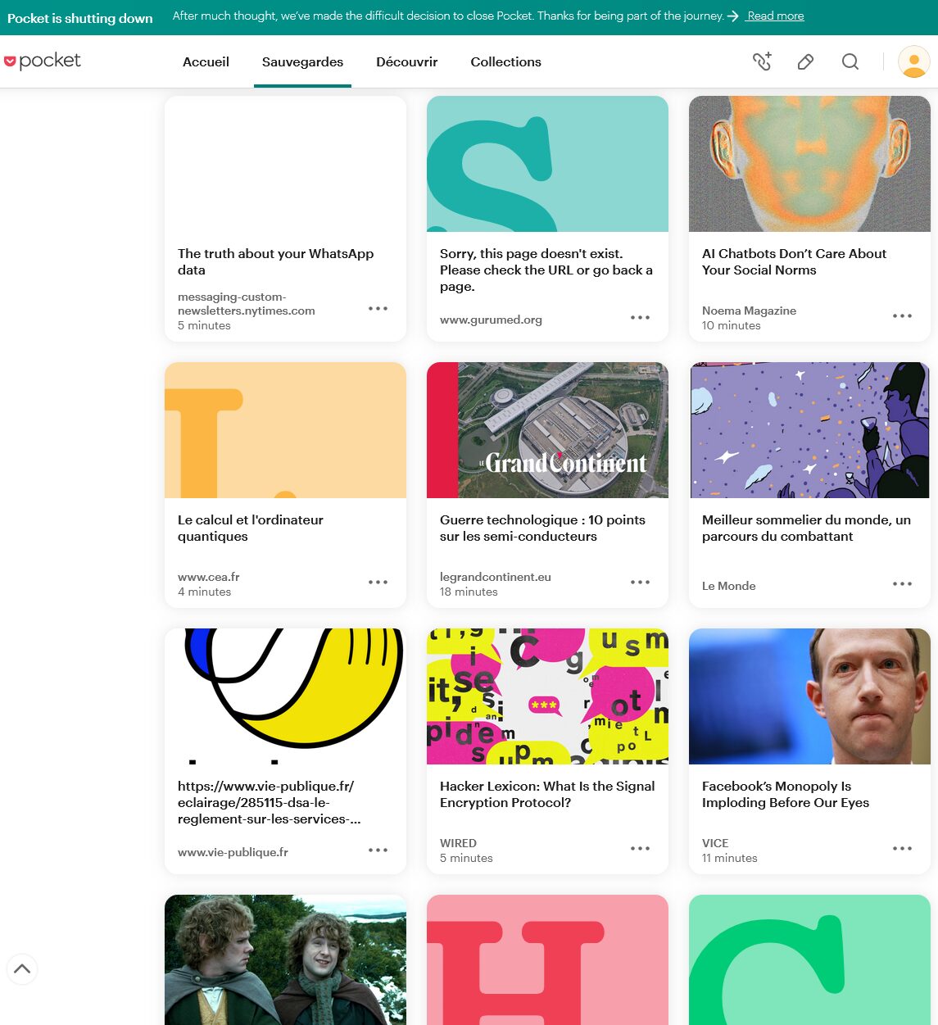Click the back-to-top arrow button
The image size is (938, 1025).
(22, 969)
